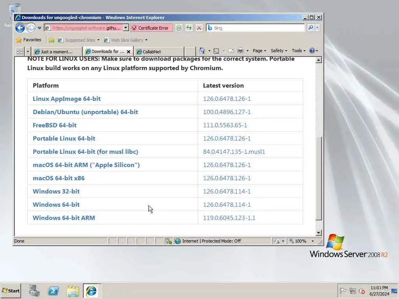Open the Quick Tabs grid icon

point(19,52)
